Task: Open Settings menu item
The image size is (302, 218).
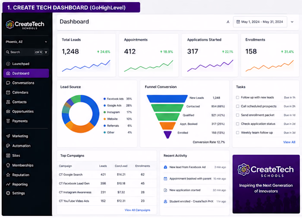Action: click(26, 193)
